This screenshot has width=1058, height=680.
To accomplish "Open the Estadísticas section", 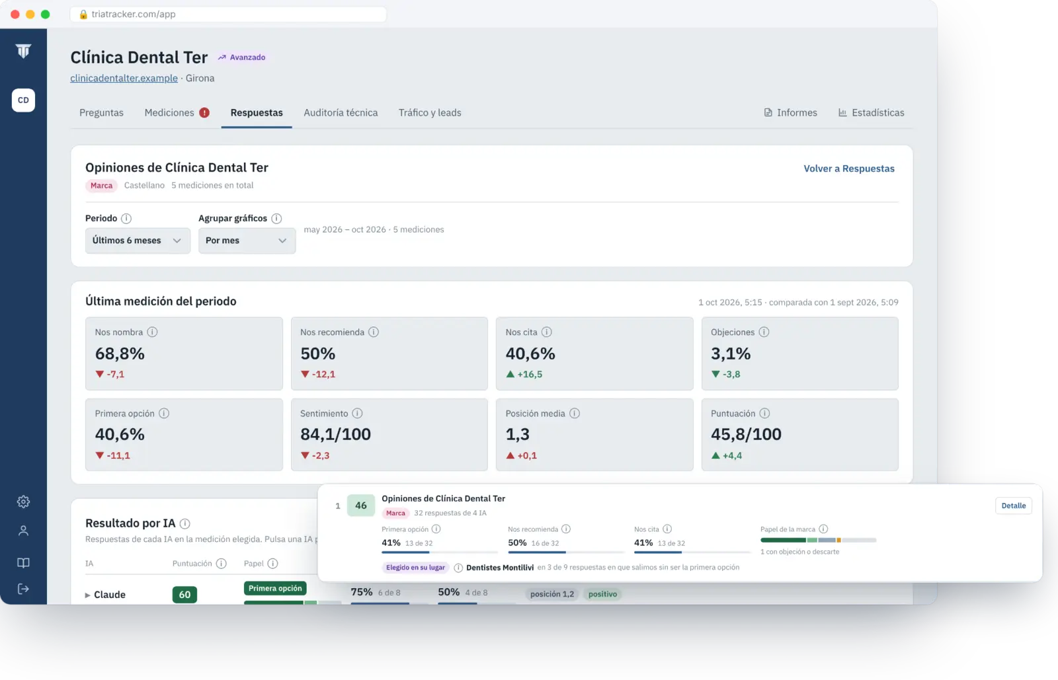I will tap(872, 112).
